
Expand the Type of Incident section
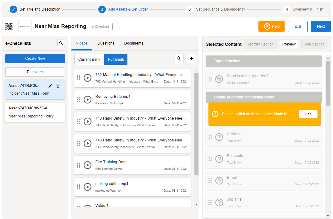coord(263,61)
